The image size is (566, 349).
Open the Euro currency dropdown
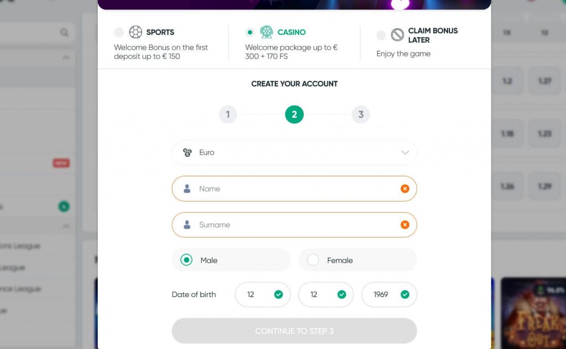(x=294, y=152)
